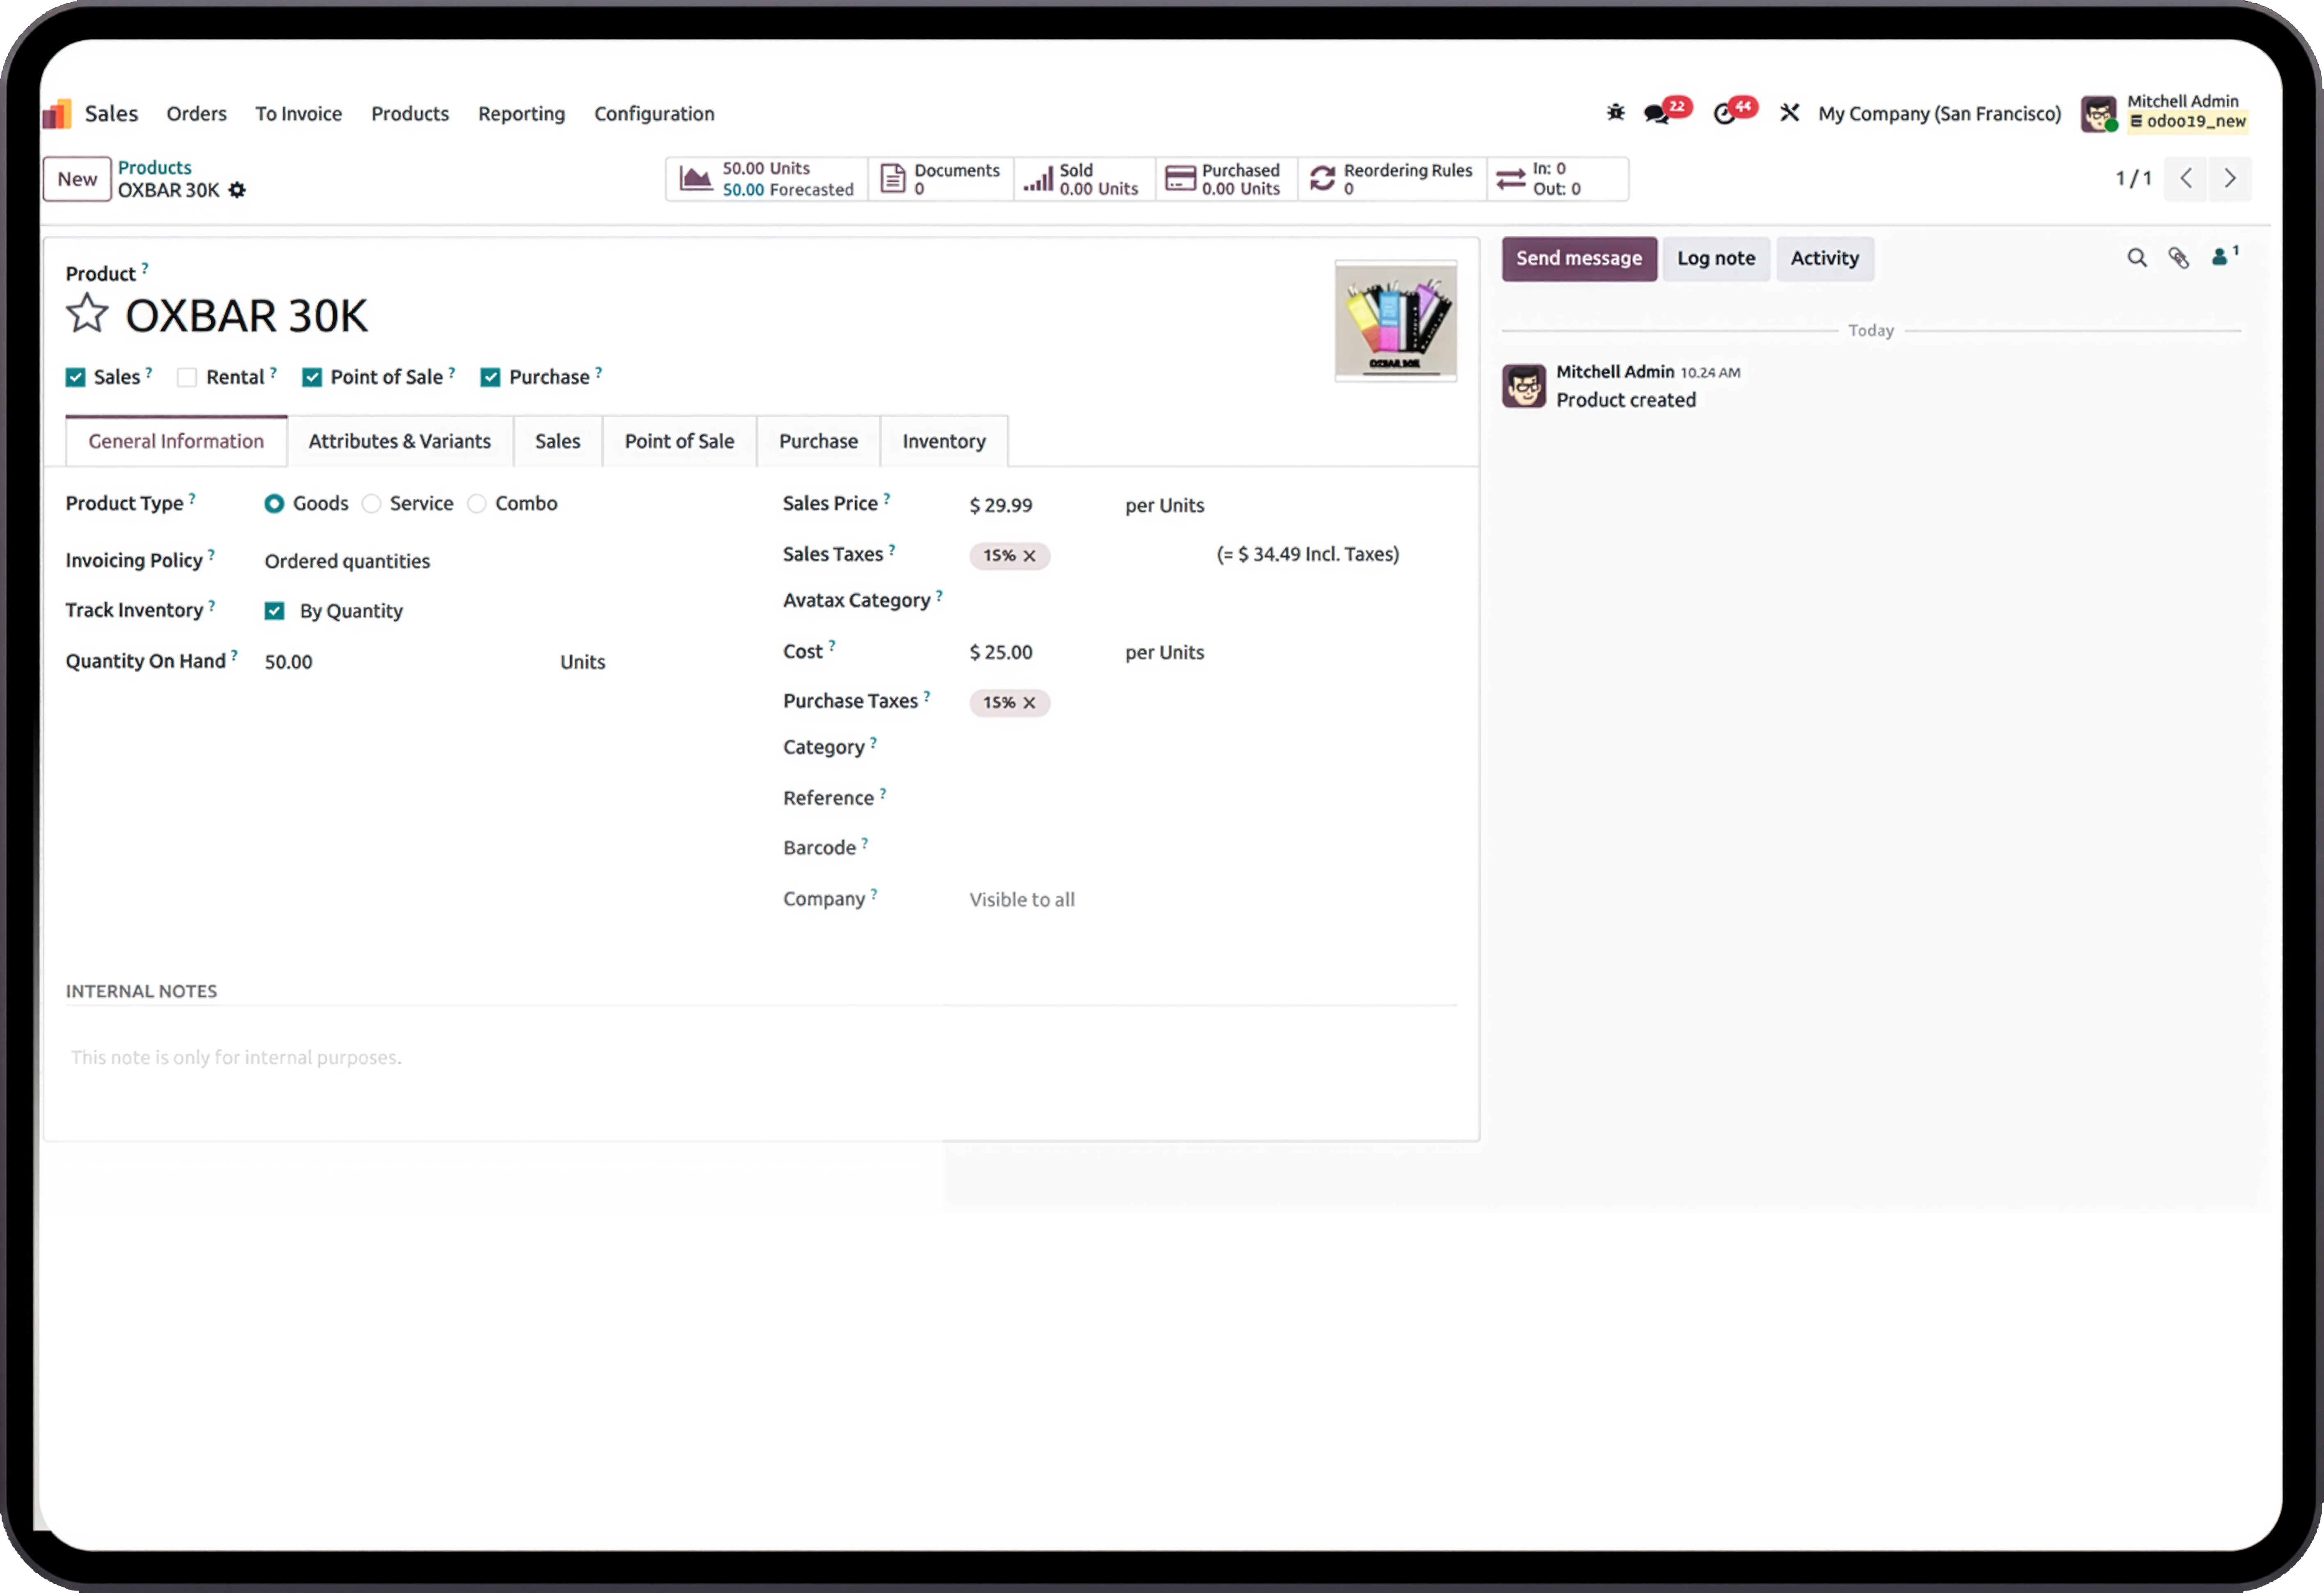
Task: Select the Goods product type
Action: click(x=274, y=504)
